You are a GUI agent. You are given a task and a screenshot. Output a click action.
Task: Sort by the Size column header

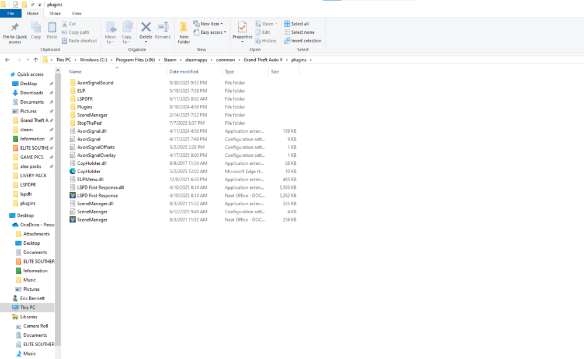pos(275,72)
